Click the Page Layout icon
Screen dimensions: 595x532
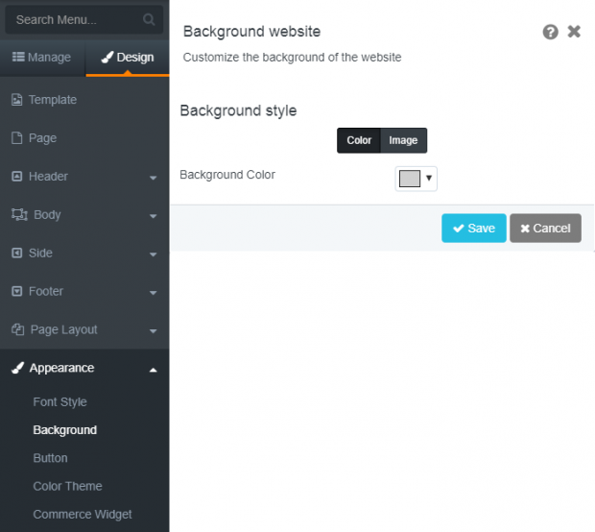pyautogui.click(x=17, y=329)
